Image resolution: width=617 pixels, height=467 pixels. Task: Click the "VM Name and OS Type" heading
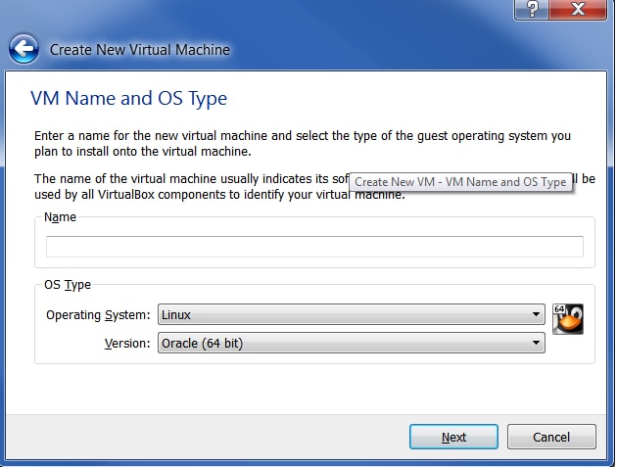128,99
